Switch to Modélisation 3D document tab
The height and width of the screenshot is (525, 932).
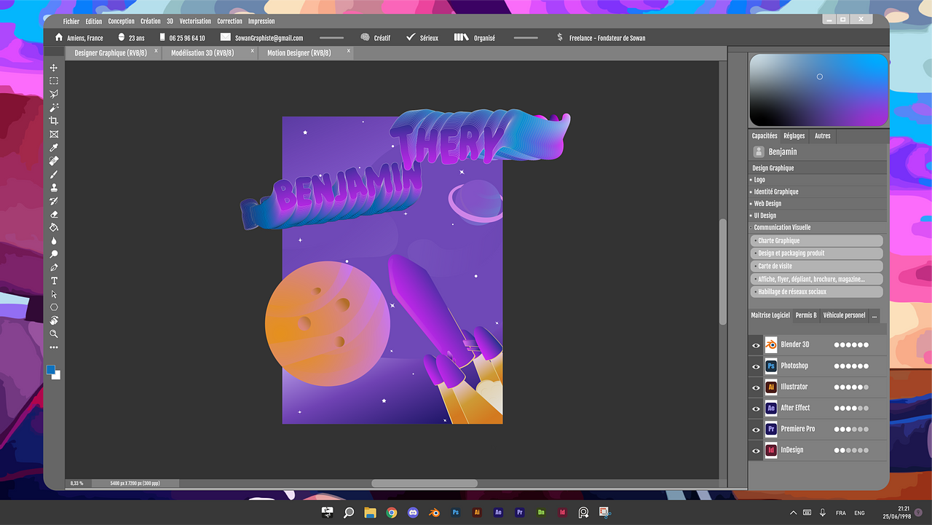point(210,52)
